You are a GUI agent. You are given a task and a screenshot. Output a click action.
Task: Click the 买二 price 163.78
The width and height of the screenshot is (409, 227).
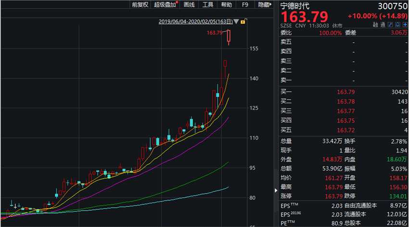point(345,102)
